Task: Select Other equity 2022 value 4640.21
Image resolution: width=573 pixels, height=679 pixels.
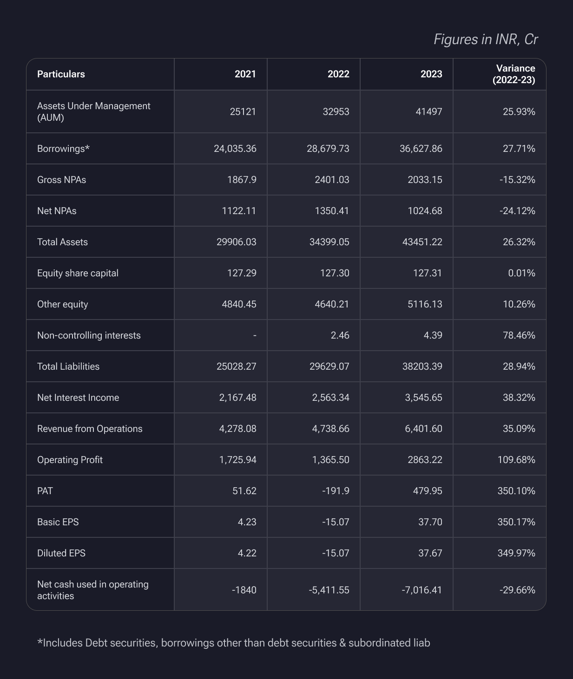Action: (x=332, y=304)
